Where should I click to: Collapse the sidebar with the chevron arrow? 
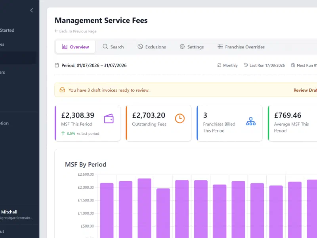[32, 10]
